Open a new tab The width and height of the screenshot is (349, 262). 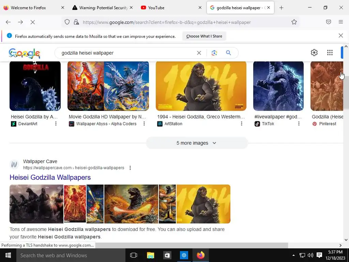[x=281, y=8]
